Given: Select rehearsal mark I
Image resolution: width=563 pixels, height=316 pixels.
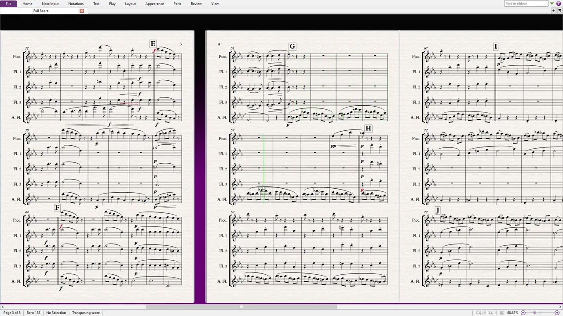Looking at the screenshot, I should pyautogui.click(x=496, y=47).
